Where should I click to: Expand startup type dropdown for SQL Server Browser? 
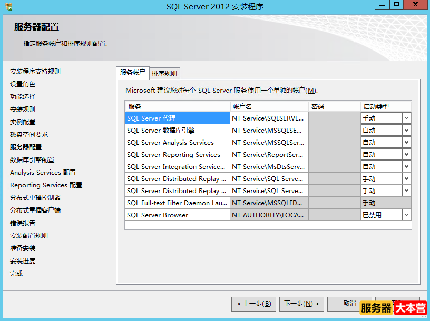406,215
